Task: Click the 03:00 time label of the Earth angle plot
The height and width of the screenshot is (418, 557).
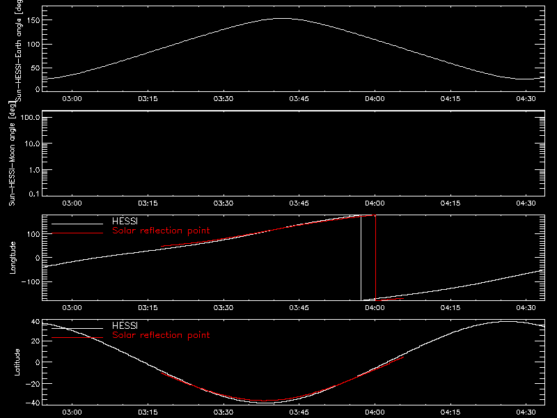Action: [72, 99]
